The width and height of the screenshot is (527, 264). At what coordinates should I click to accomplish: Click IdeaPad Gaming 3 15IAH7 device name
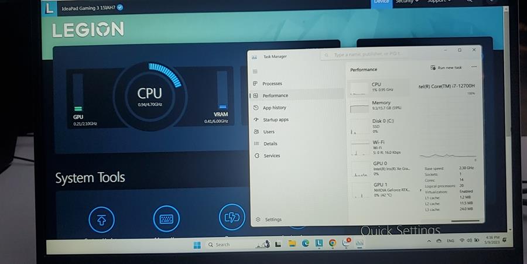(88, 8)
